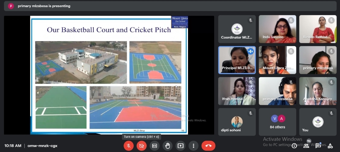Select Ifrah Ahmed video tile
340x152 pixels.
tap(237, 91)
